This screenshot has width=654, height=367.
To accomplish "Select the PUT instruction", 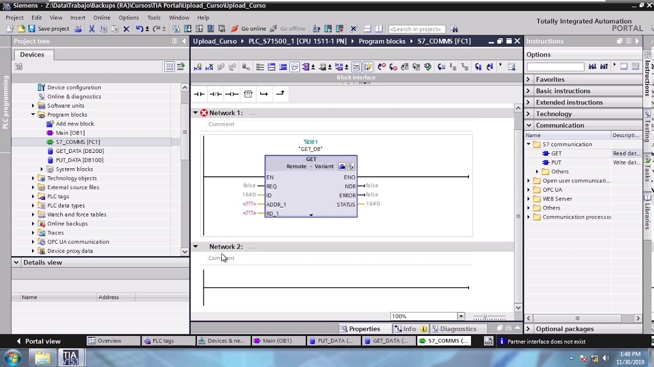I will (x=556, y=163).
